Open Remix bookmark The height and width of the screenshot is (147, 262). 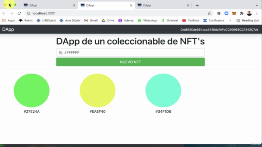(26, 20)
